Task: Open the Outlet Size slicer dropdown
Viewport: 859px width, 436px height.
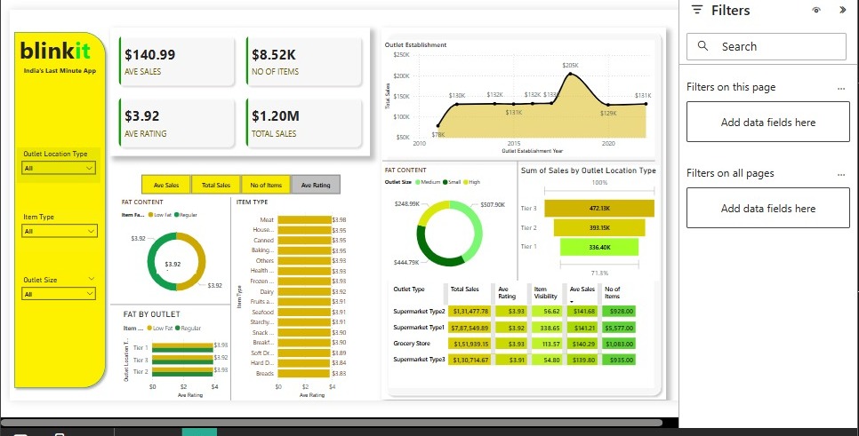Action: (59, 294)
